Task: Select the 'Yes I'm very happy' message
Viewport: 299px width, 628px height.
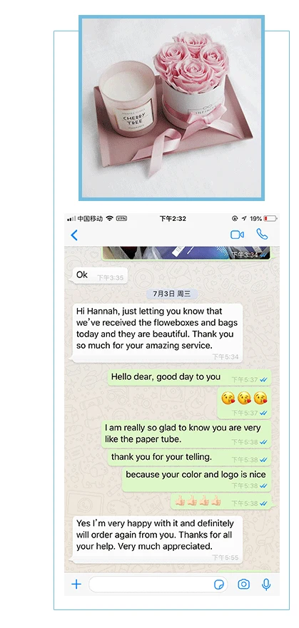Action: (x=158, y=540)
